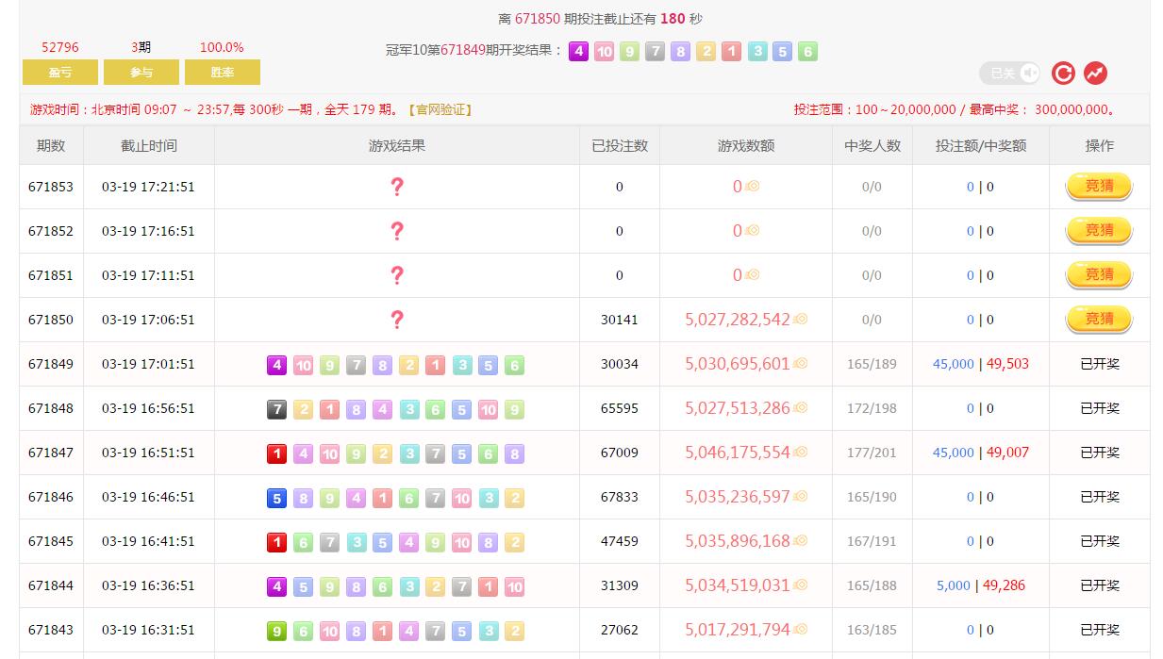Click the coin icon beside 5,027,282,542
This screenshot has height=659, width=1163.
801,320
